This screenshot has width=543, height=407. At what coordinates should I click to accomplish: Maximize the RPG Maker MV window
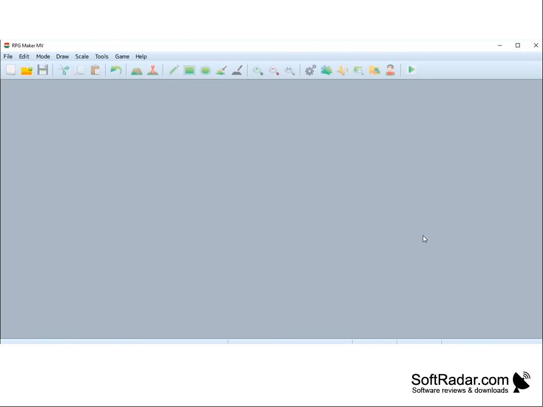pos(518,46)
